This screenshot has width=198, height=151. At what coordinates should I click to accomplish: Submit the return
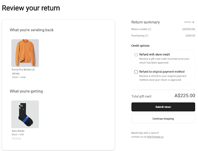coord(163,107)
